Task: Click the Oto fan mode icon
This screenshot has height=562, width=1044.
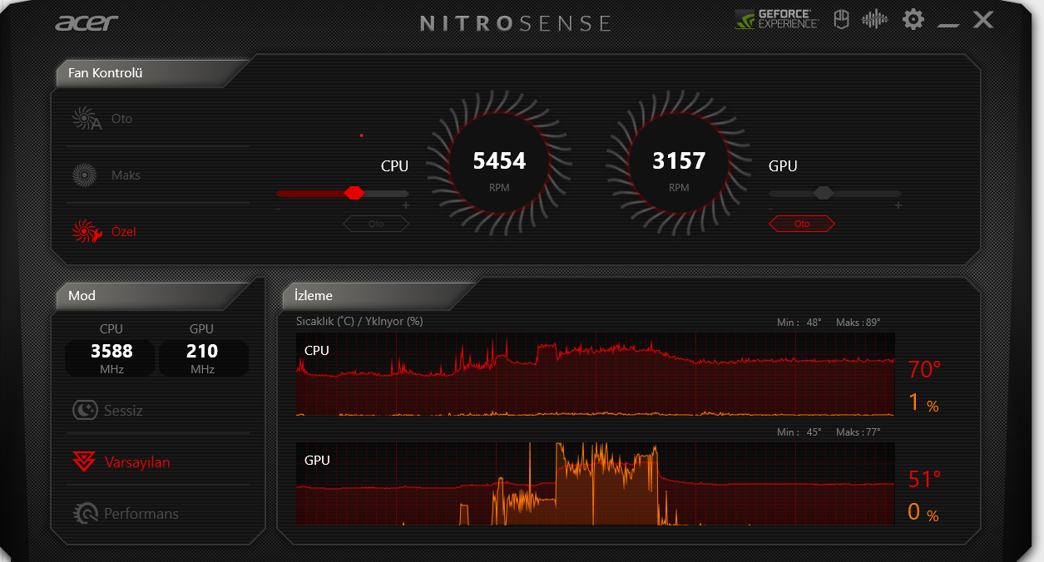Action: click(87, 119)
